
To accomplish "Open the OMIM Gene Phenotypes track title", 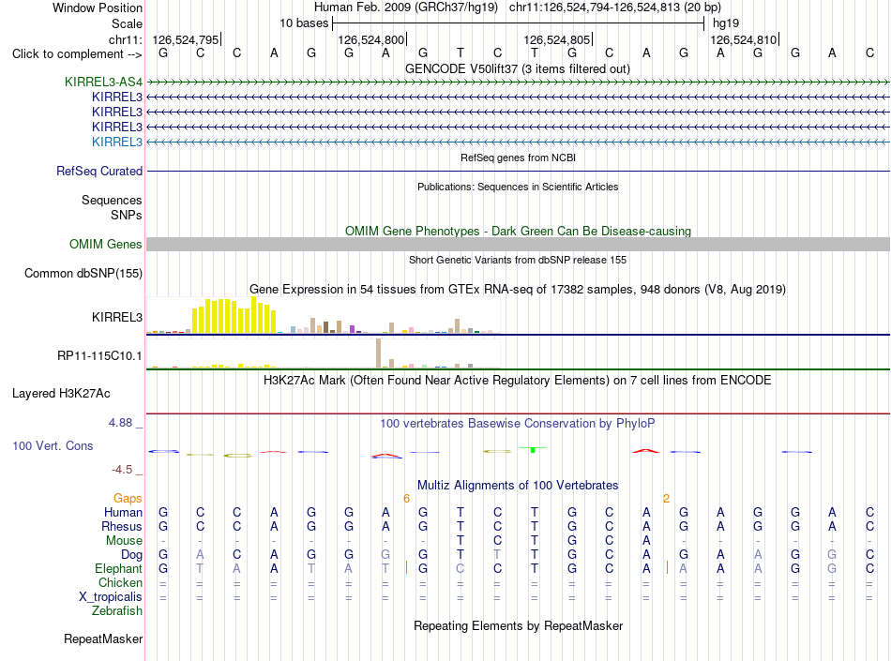I will pos(518,232).
